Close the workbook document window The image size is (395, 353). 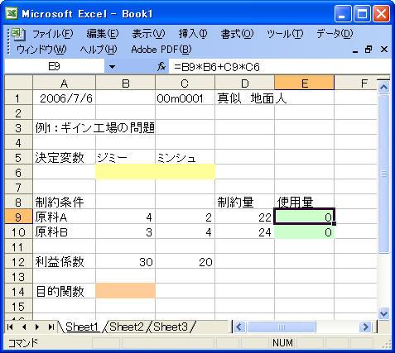click(384, 50)
